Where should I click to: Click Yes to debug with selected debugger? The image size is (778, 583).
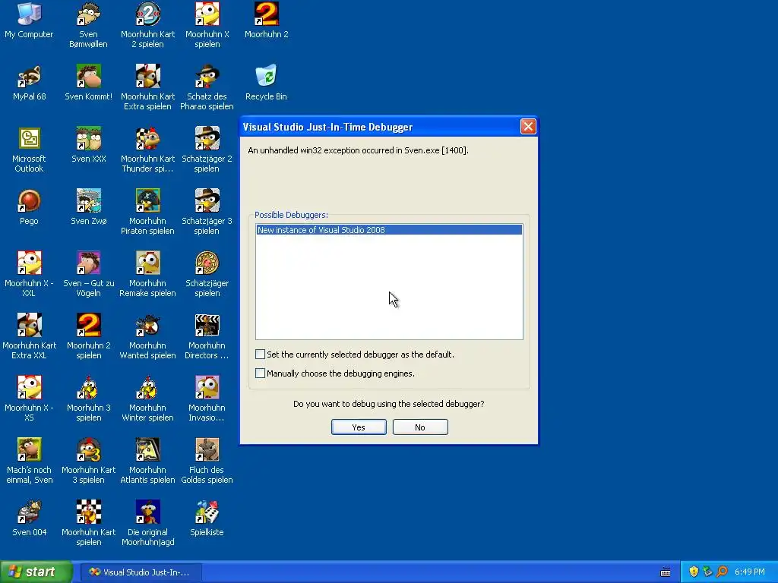coord(359,427)
